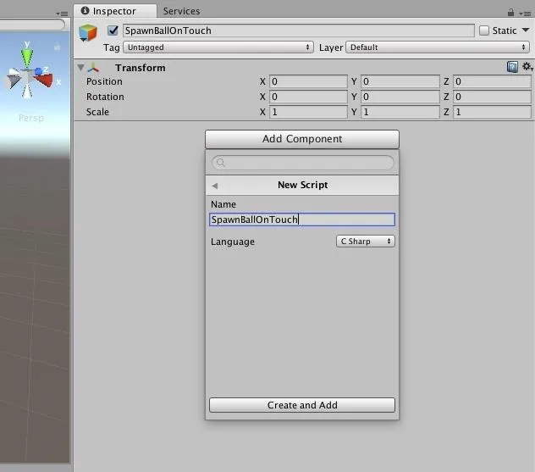
Task: Toggle the scene gizmo lock icon
Action: (x=57, y=47)
